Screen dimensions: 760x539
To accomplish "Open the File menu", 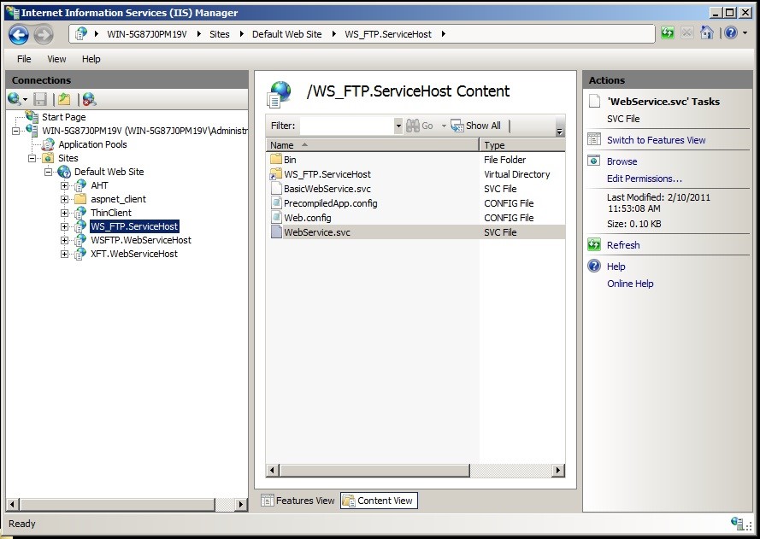I will pyautogui.click(x=24, y=59).
